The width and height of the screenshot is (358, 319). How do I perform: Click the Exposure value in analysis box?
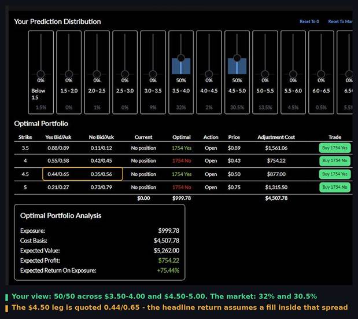[x=169, y=230]
